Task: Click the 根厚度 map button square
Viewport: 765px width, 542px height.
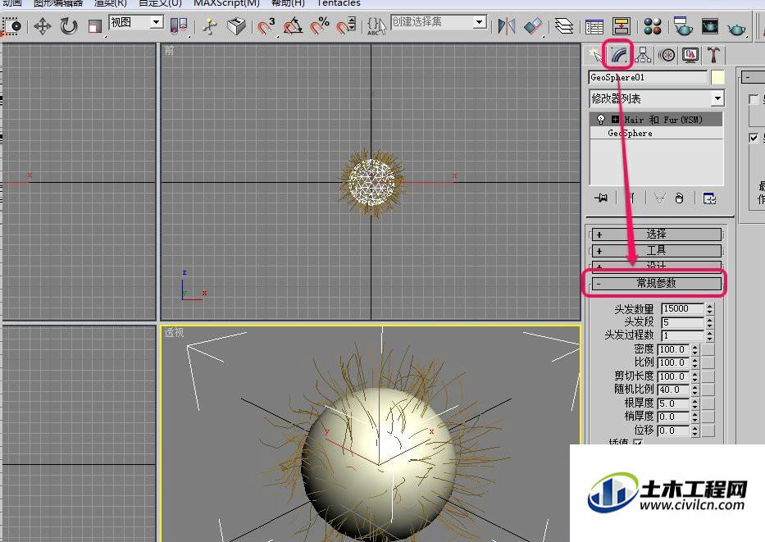Action: click(x=708, y=403)
